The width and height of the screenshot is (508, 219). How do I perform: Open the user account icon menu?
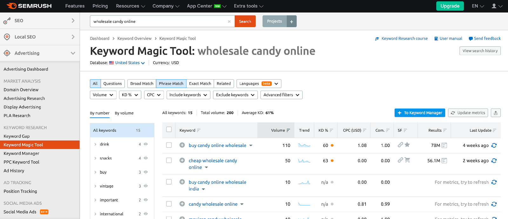click(497, 6)
